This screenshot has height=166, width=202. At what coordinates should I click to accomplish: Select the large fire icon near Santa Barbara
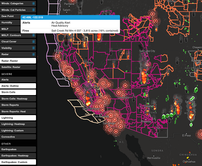(x=88, y=103)
